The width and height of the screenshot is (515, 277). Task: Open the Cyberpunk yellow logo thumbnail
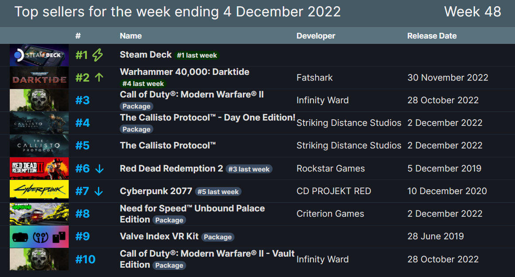point(39,191)
